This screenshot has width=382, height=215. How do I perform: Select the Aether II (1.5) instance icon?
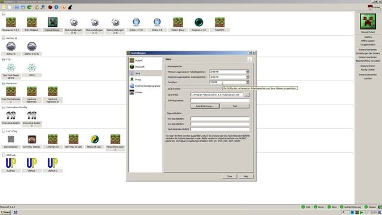(32, 47)
